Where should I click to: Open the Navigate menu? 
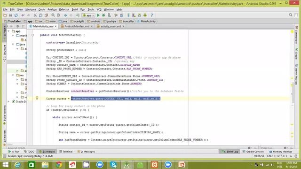[x=31, y=9]
